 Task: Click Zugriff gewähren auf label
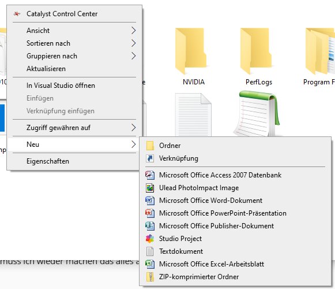(x=58, y=128)
